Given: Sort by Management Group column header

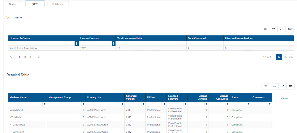Looking at the screenshot, I should coord(66,97).
